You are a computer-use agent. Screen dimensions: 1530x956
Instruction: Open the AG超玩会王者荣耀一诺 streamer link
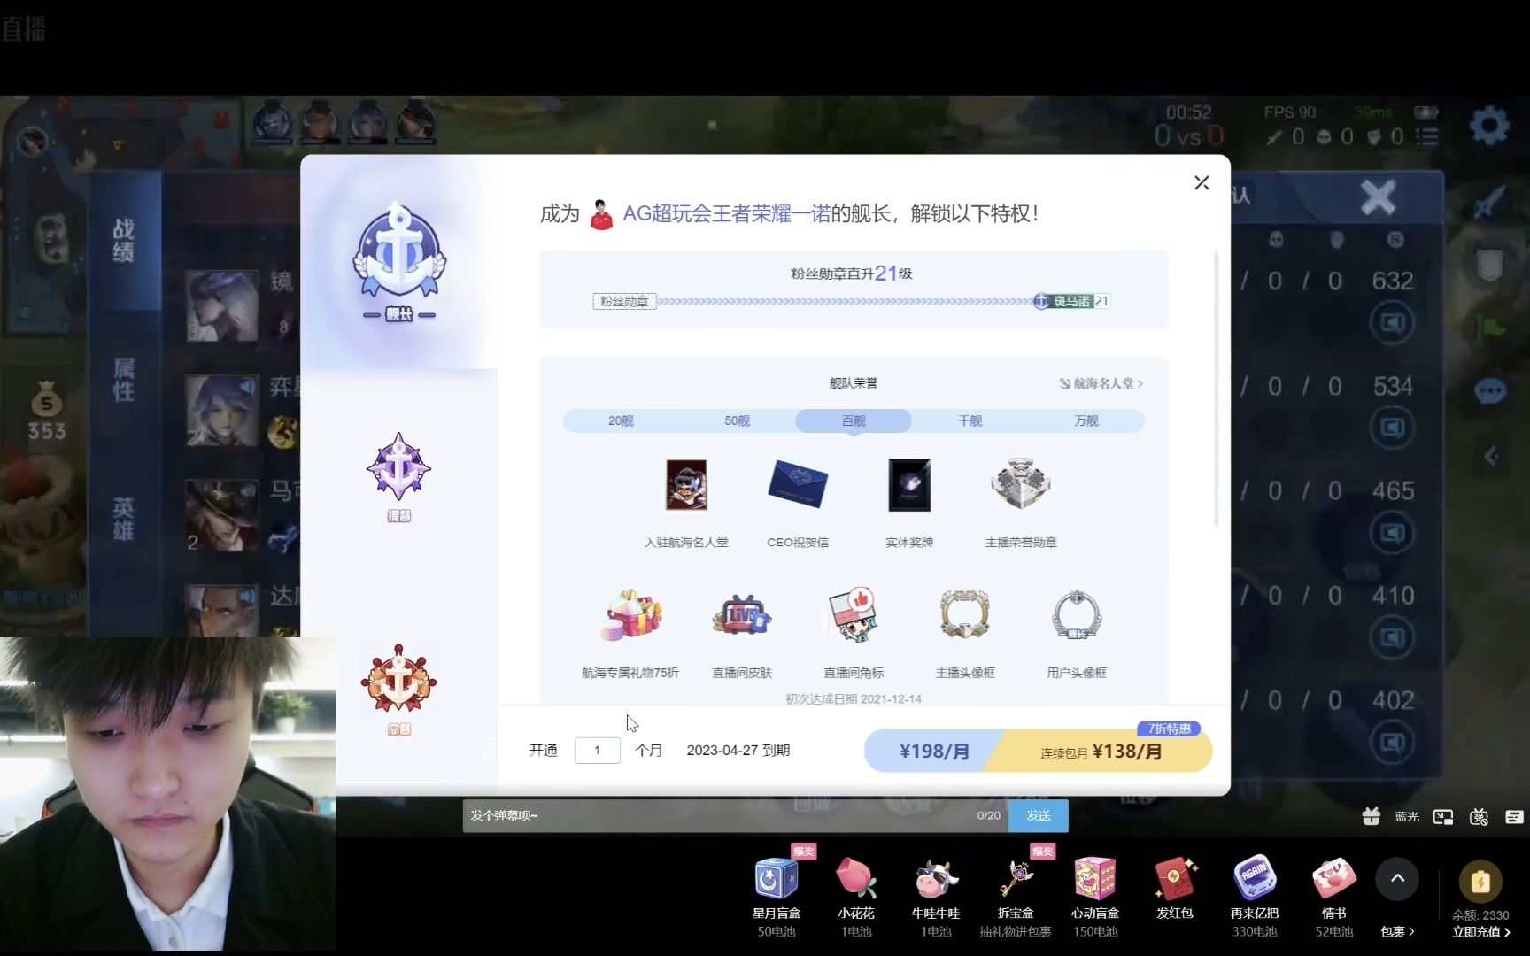click(726, 213)
